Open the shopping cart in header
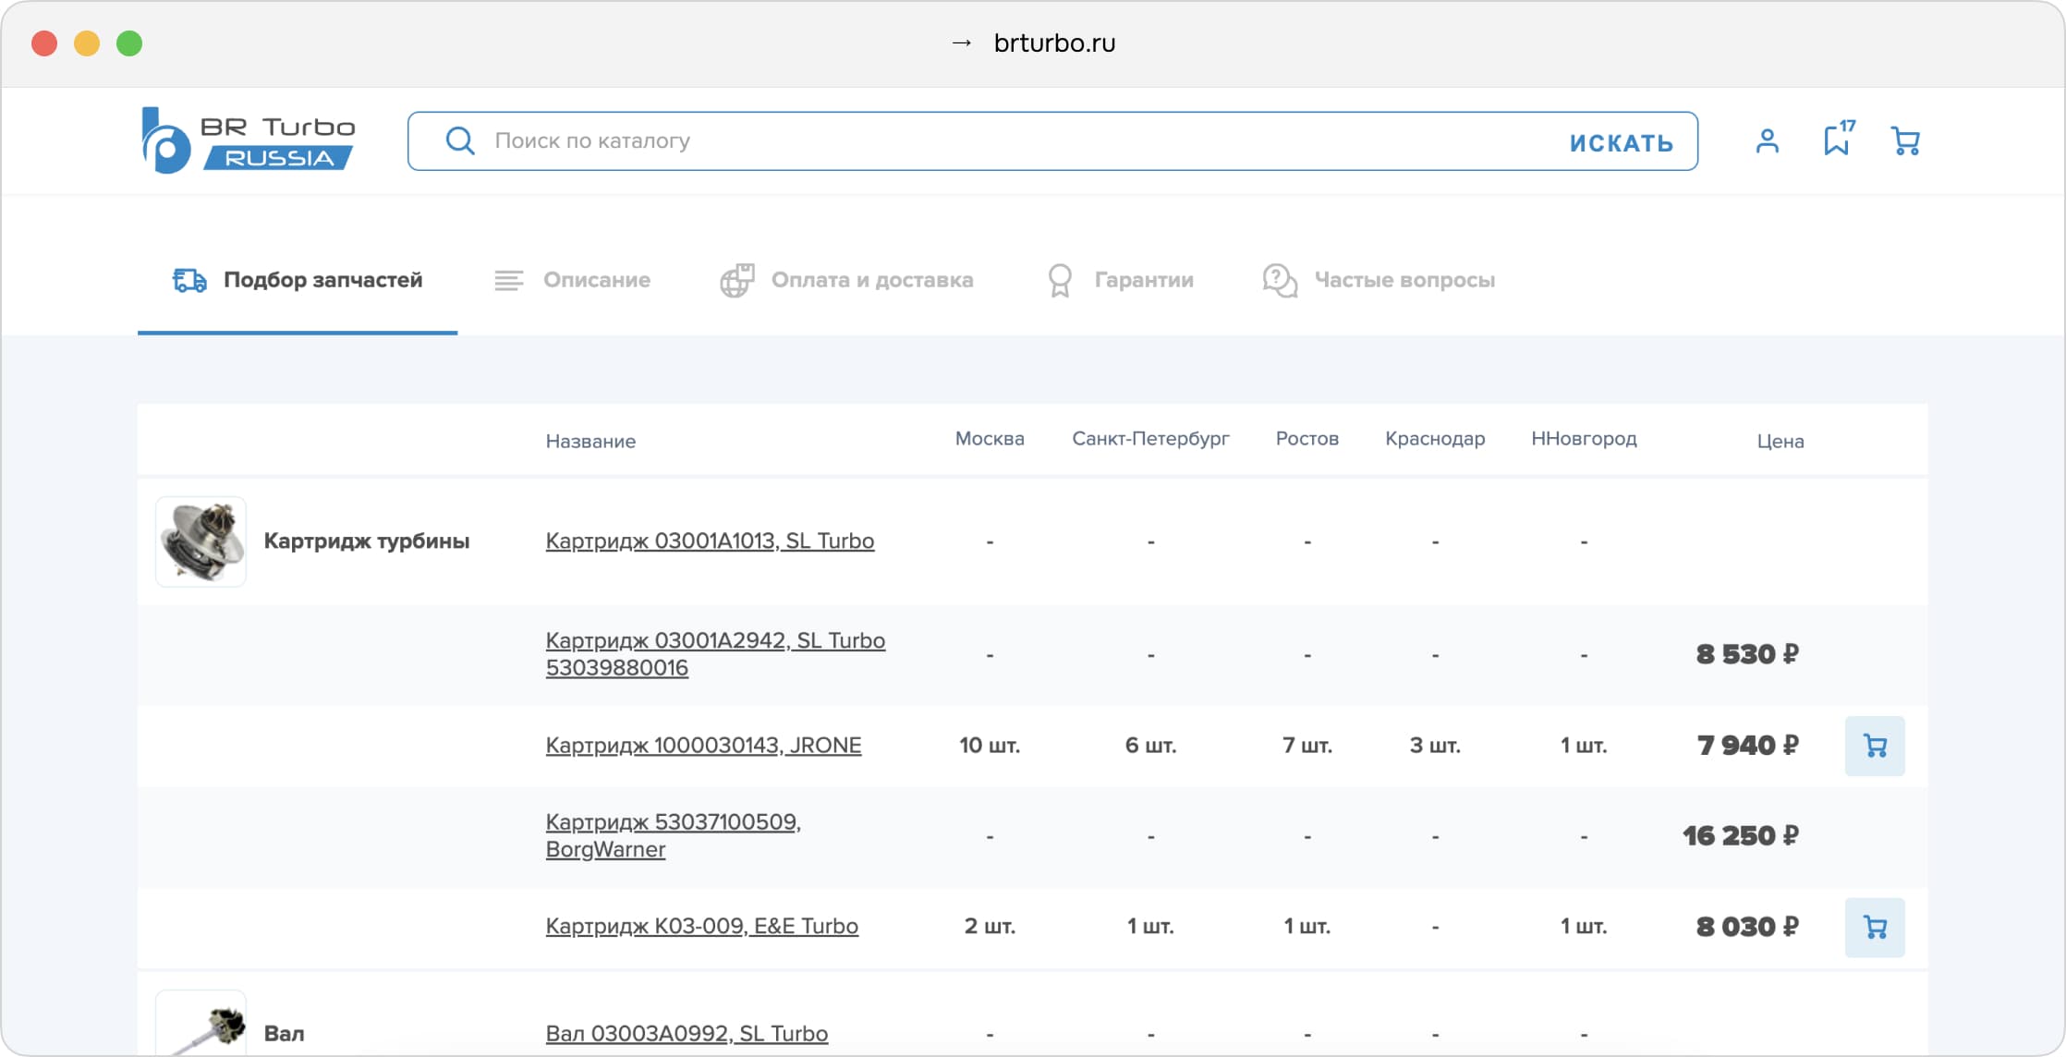Screen dimensions: 2066x1057 tap(1905, 141)
